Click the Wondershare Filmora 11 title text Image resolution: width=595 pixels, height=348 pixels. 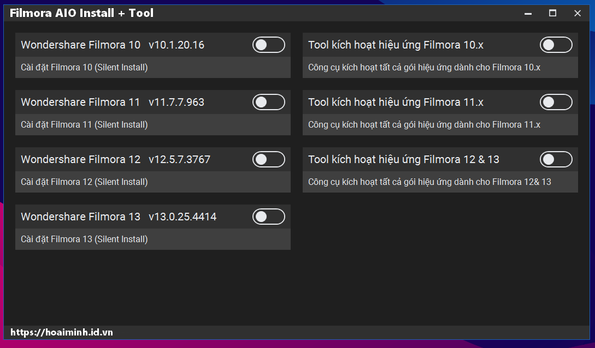80,102
